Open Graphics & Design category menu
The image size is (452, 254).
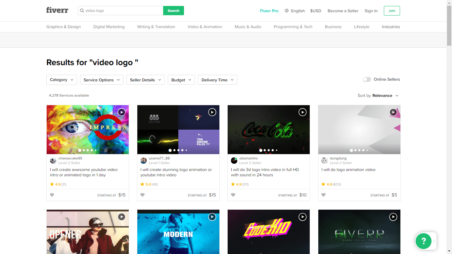64,27
